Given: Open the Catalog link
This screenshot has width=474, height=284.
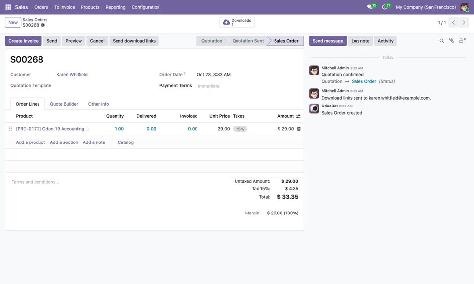Looking at the screenshot, I should [126, 142].
